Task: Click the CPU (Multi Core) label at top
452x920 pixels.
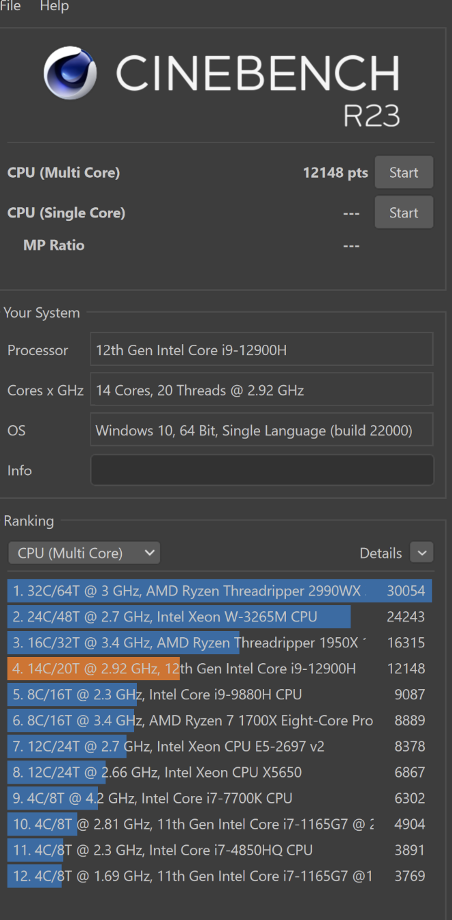Action: 63,172
